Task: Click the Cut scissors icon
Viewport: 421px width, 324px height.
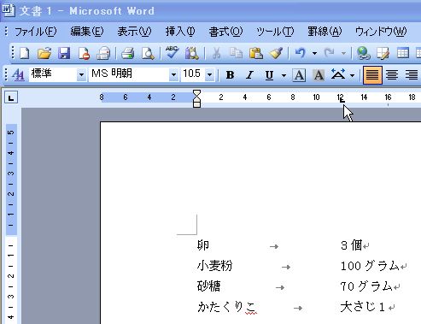Action: 217,53
